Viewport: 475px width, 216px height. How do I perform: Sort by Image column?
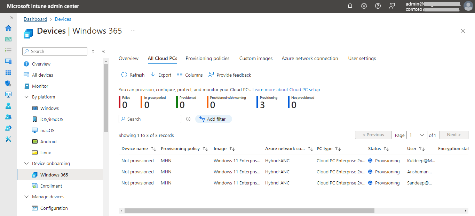(224, 148)
